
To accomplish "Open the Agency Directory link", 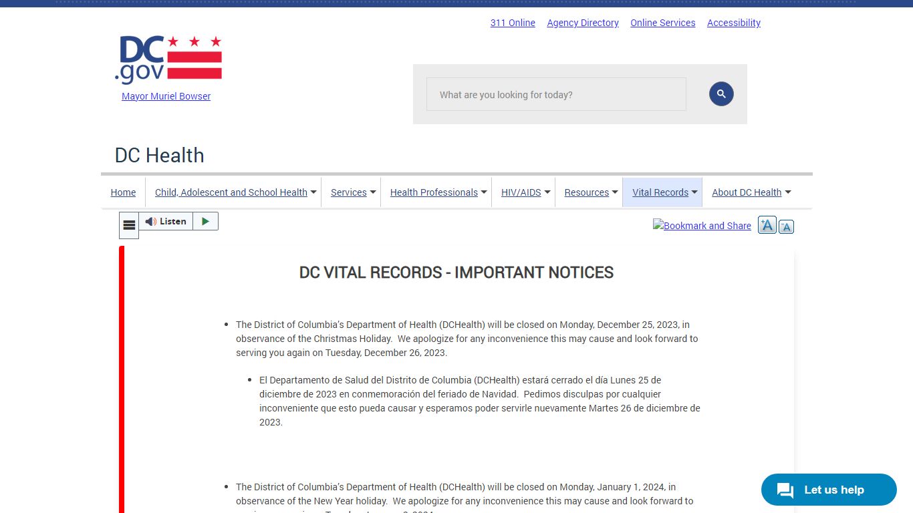I will pyautogui.click(x=583, y=23).
